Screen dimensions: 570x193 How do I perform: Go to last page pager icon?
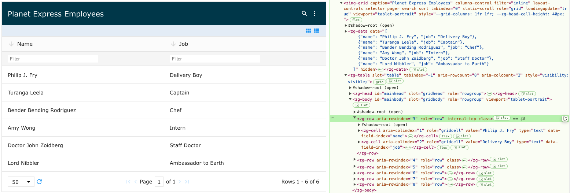(187, 182)
